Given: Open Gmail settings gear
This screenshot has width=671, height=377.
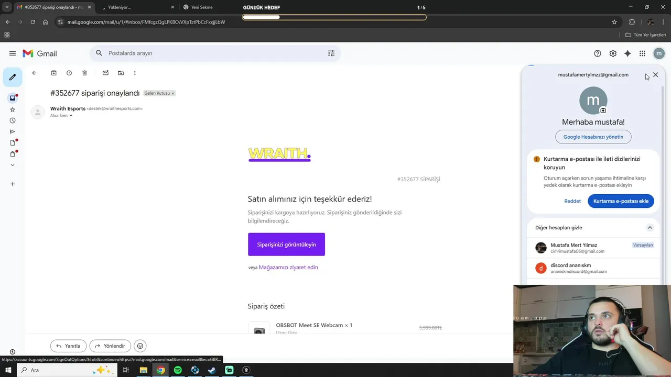Looking at the screenshot, I should coord(613,53).
